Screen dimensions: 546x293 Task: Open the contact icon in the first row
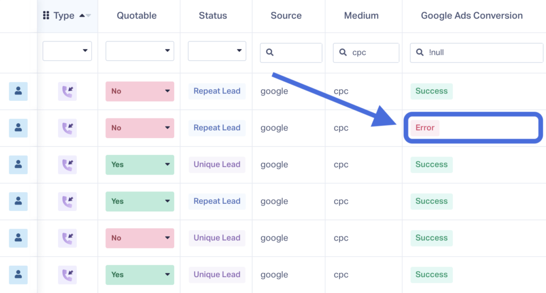[18, 91]
